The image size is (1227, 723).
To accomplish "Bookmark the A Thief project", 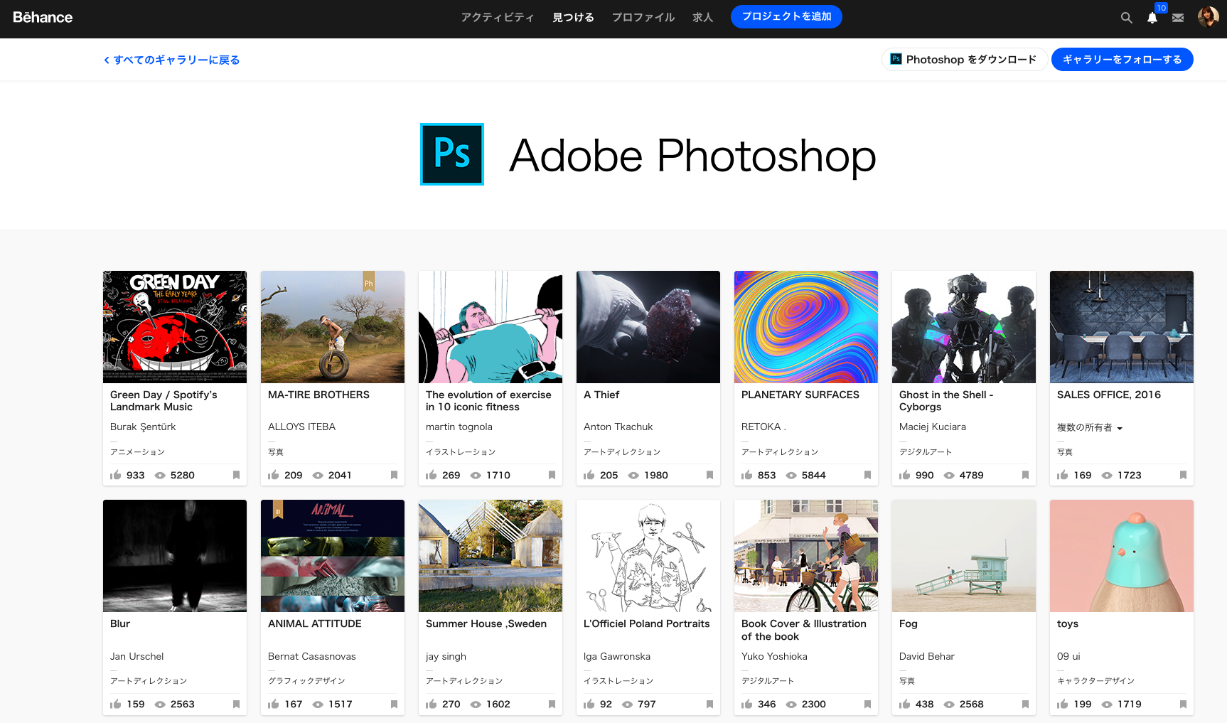I will coord(709,475).
